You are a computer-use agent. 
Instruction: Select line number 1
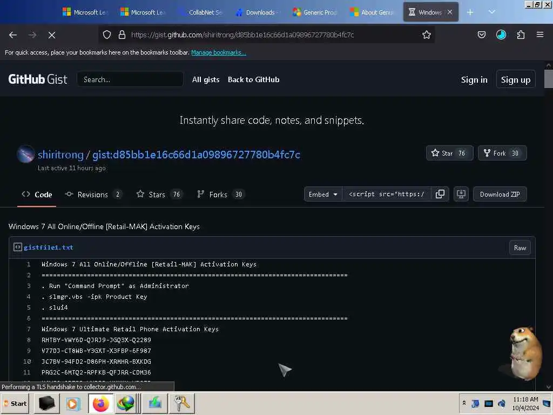pyautogui.click(x=28, y=264)
